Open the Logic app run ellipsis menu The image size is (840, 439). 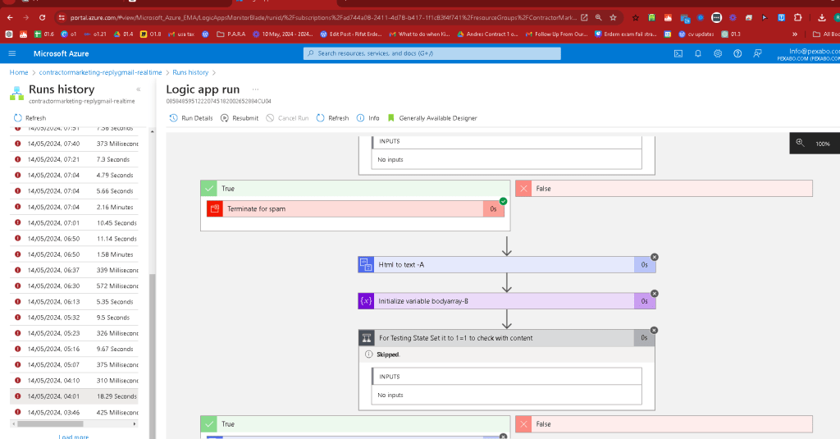point(256,89)
